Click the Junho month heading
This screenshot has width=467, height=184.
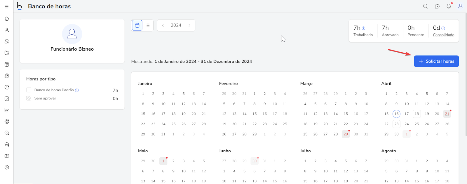tap(225, 151)
